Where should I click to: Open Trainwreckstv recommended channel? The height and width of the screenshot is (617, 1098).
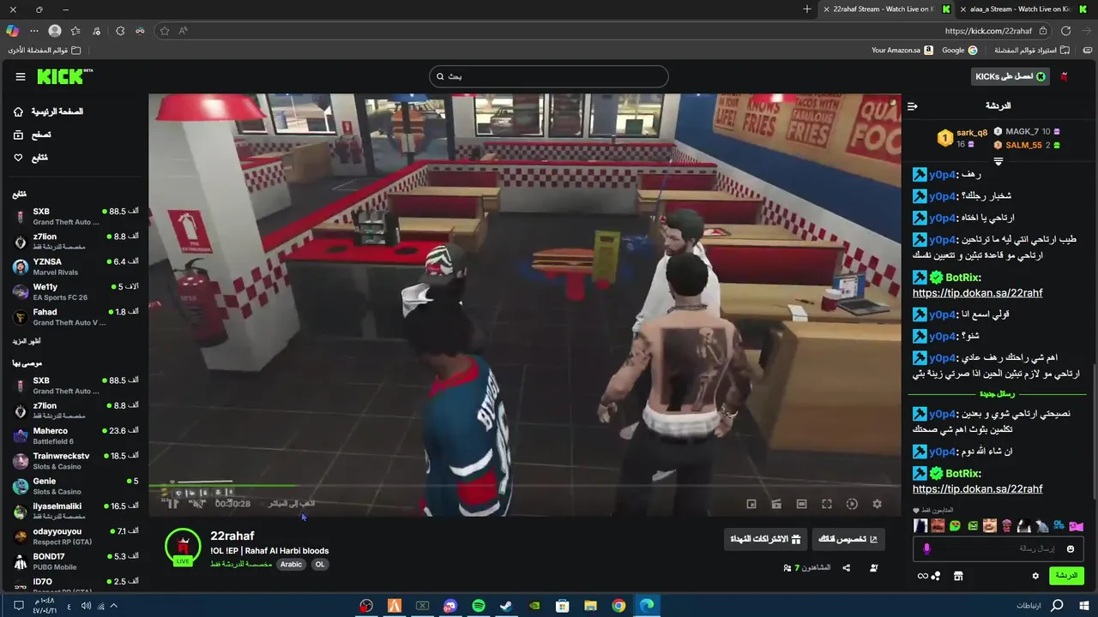point(75,461)
